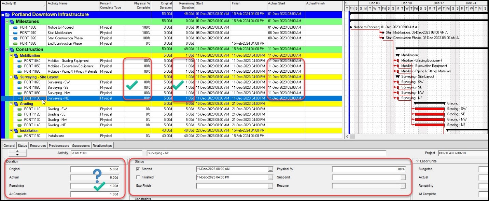Viewport: 489px width, 201px height.
Task: Tick the Finished checkbox
Action: click(138, 177)
